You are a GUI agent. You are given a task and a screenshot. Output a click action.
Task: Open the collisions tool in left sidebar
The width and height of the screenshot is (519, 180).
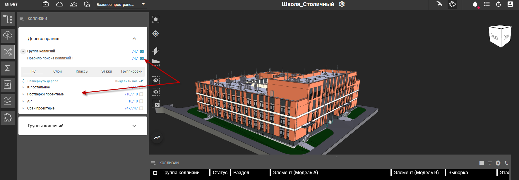(8, 52)
